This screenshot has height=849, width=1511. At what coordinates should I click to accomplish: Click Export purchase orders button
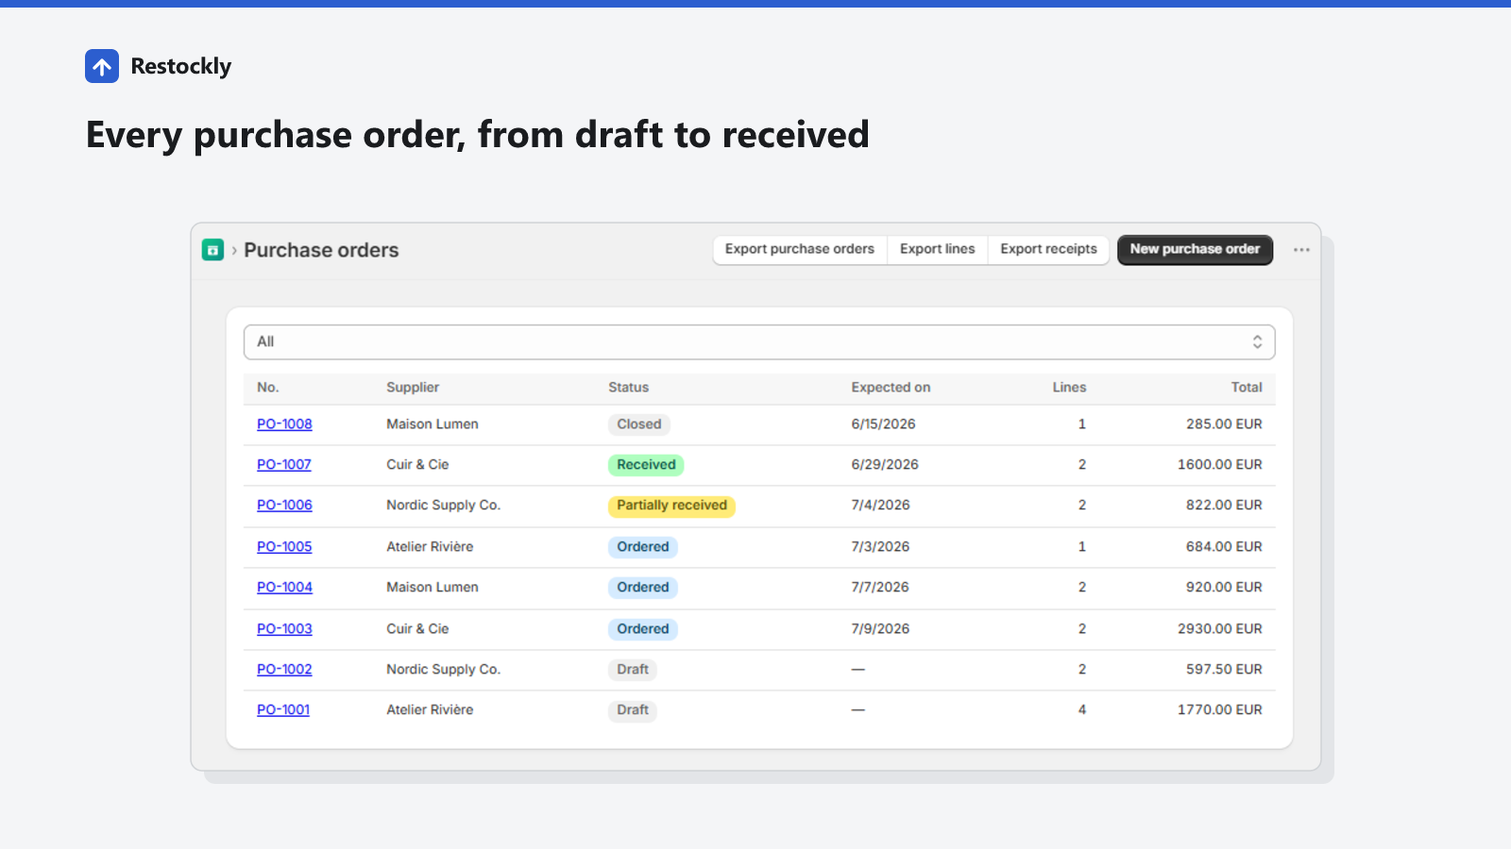(x=800, y=249)
